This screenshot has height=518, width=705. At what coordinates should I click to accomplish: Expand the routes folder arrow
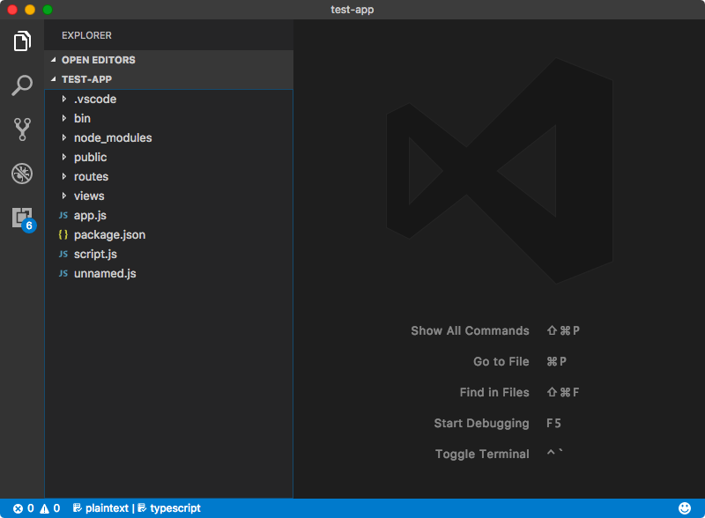(x=64, y=176)
